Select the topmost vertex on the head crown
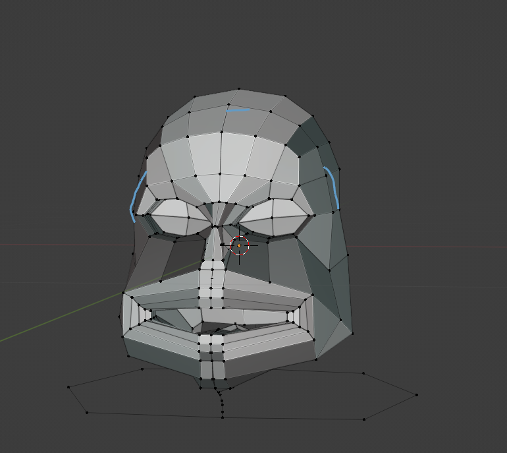This screenshot has width=507, height=453. pyautogui.click(x=239, y=89)
